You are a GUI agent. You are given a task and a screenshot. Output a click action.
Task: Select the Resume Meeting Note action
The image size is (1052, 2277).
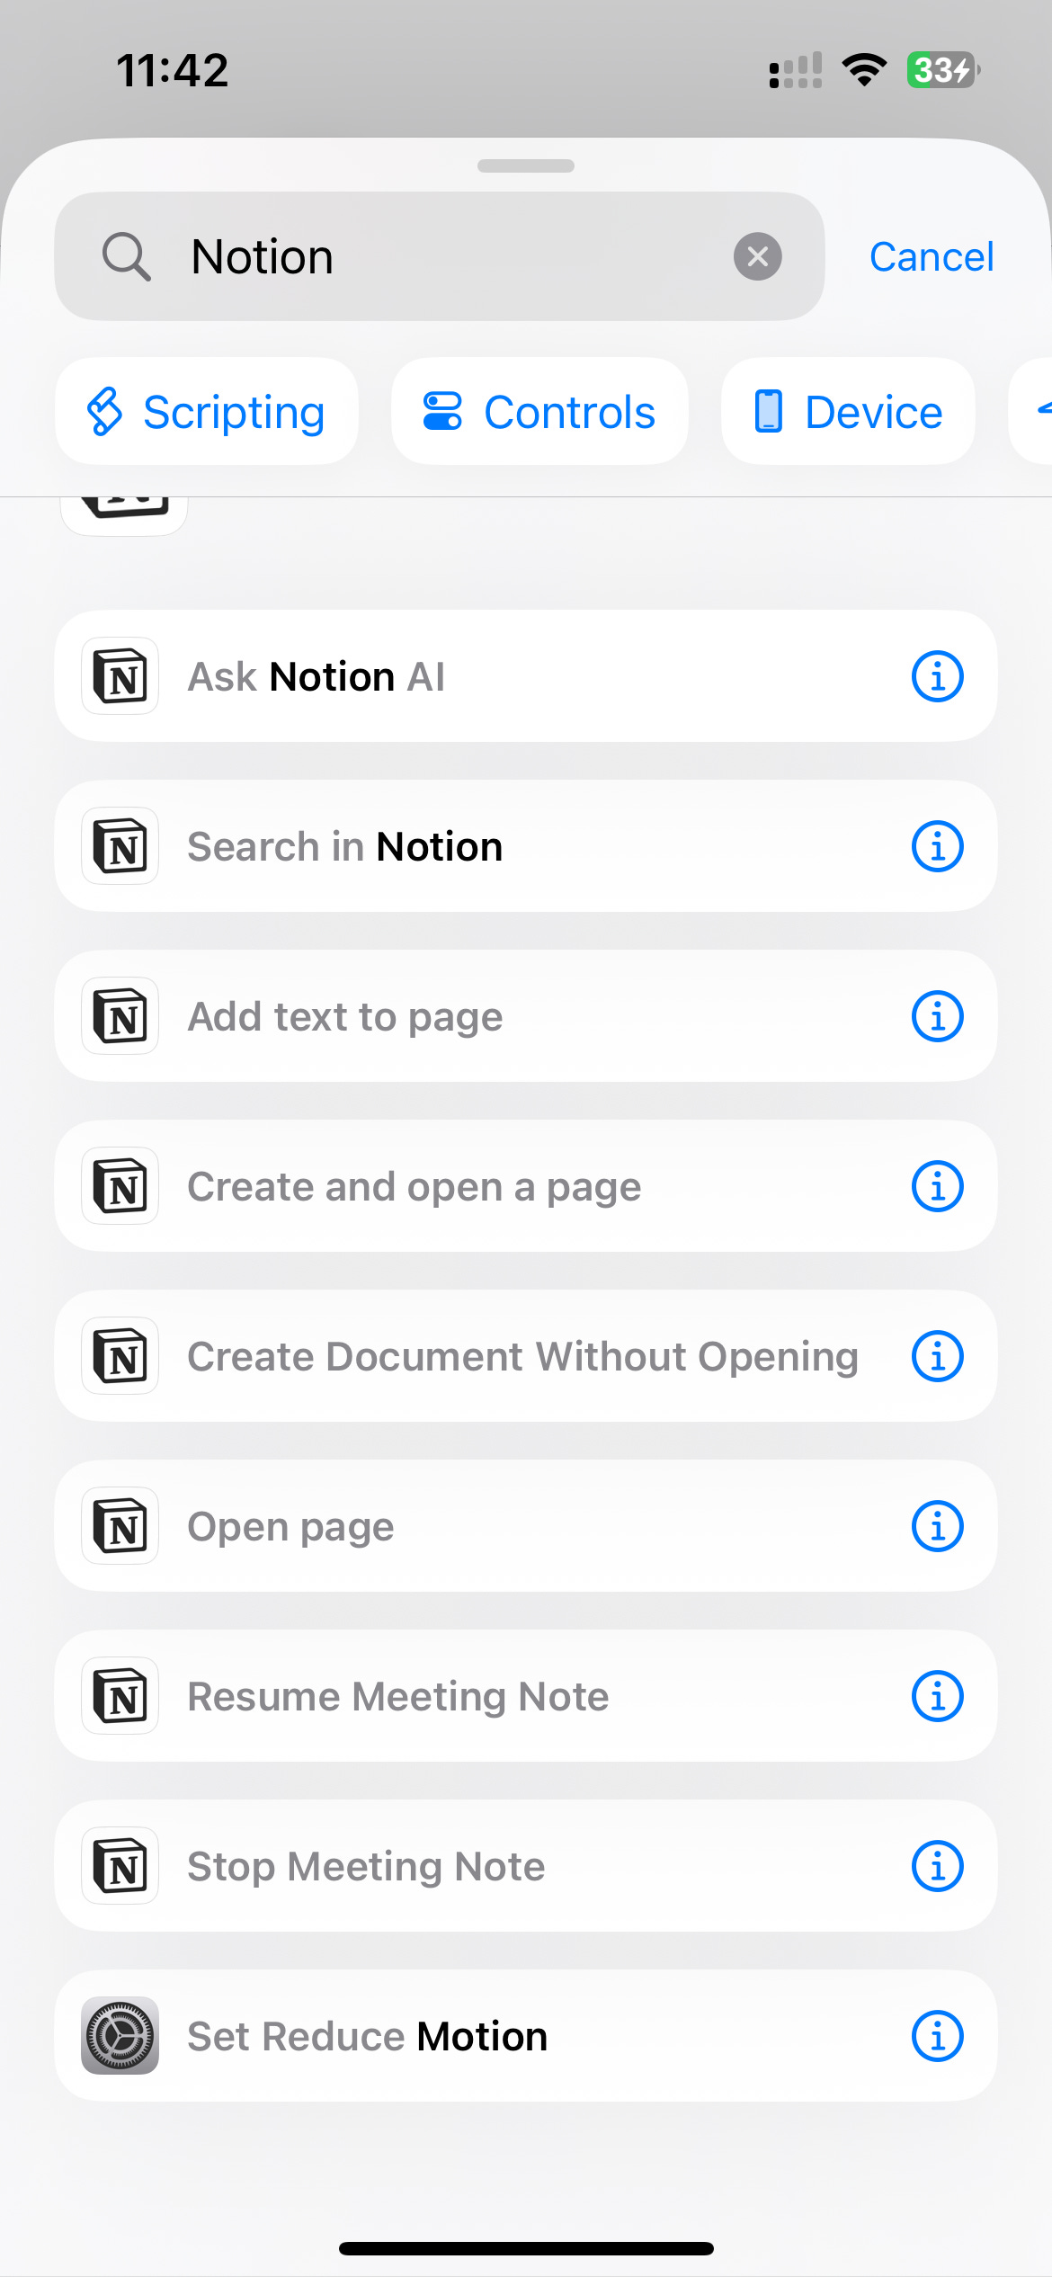tap(526, 1696)
